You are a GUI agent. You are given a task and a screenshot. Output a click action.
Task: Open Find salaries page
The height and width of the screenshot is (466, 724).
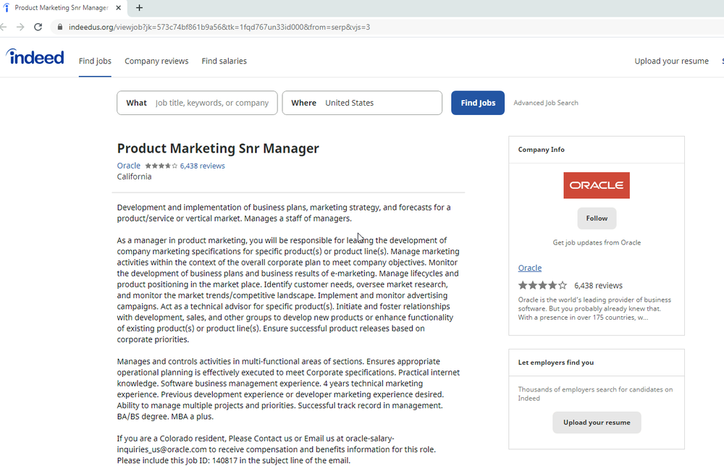[x=224, y=61]
